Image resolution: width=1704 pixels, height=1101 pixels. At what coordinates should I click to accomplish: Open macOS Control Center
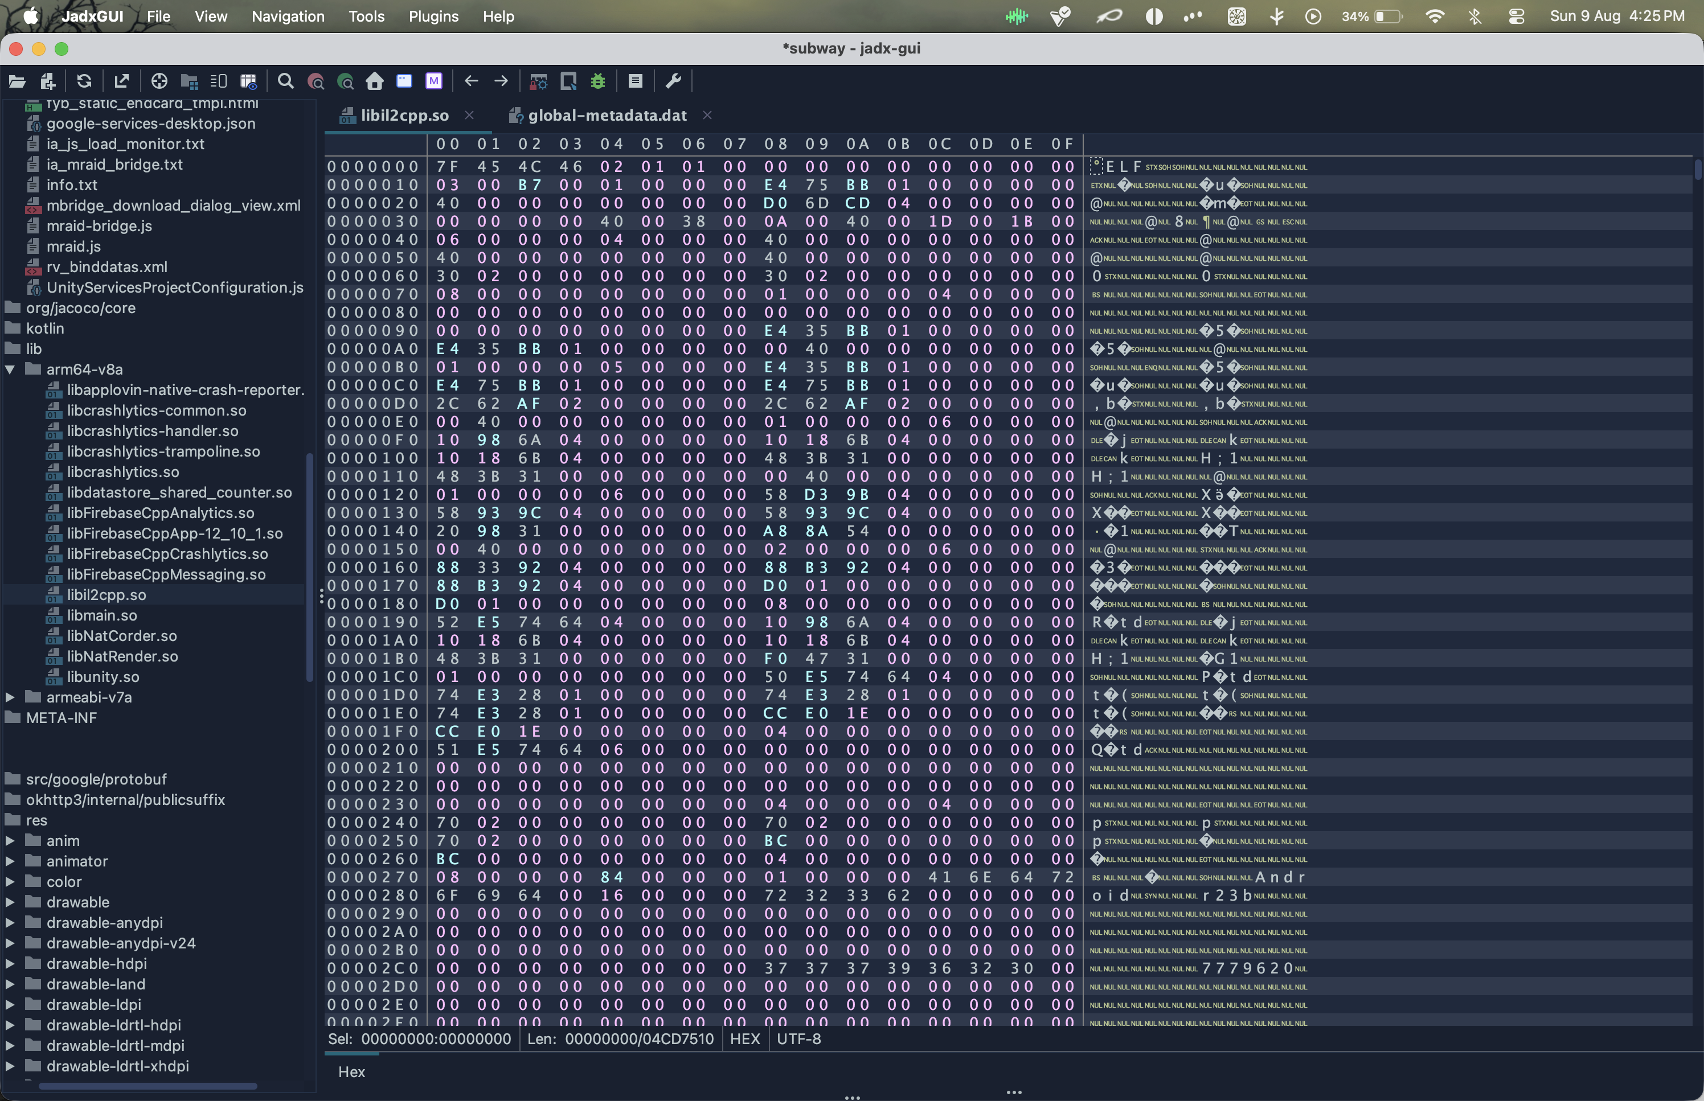pos(1516,16)
